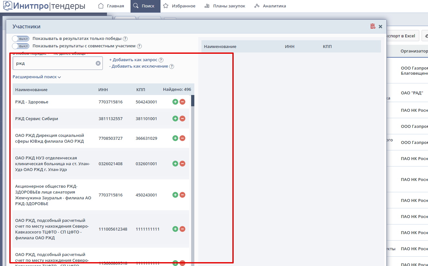The image size is (428, 266).
Task: Click the red trash icon in Участники header
Action: coord(373,26)
